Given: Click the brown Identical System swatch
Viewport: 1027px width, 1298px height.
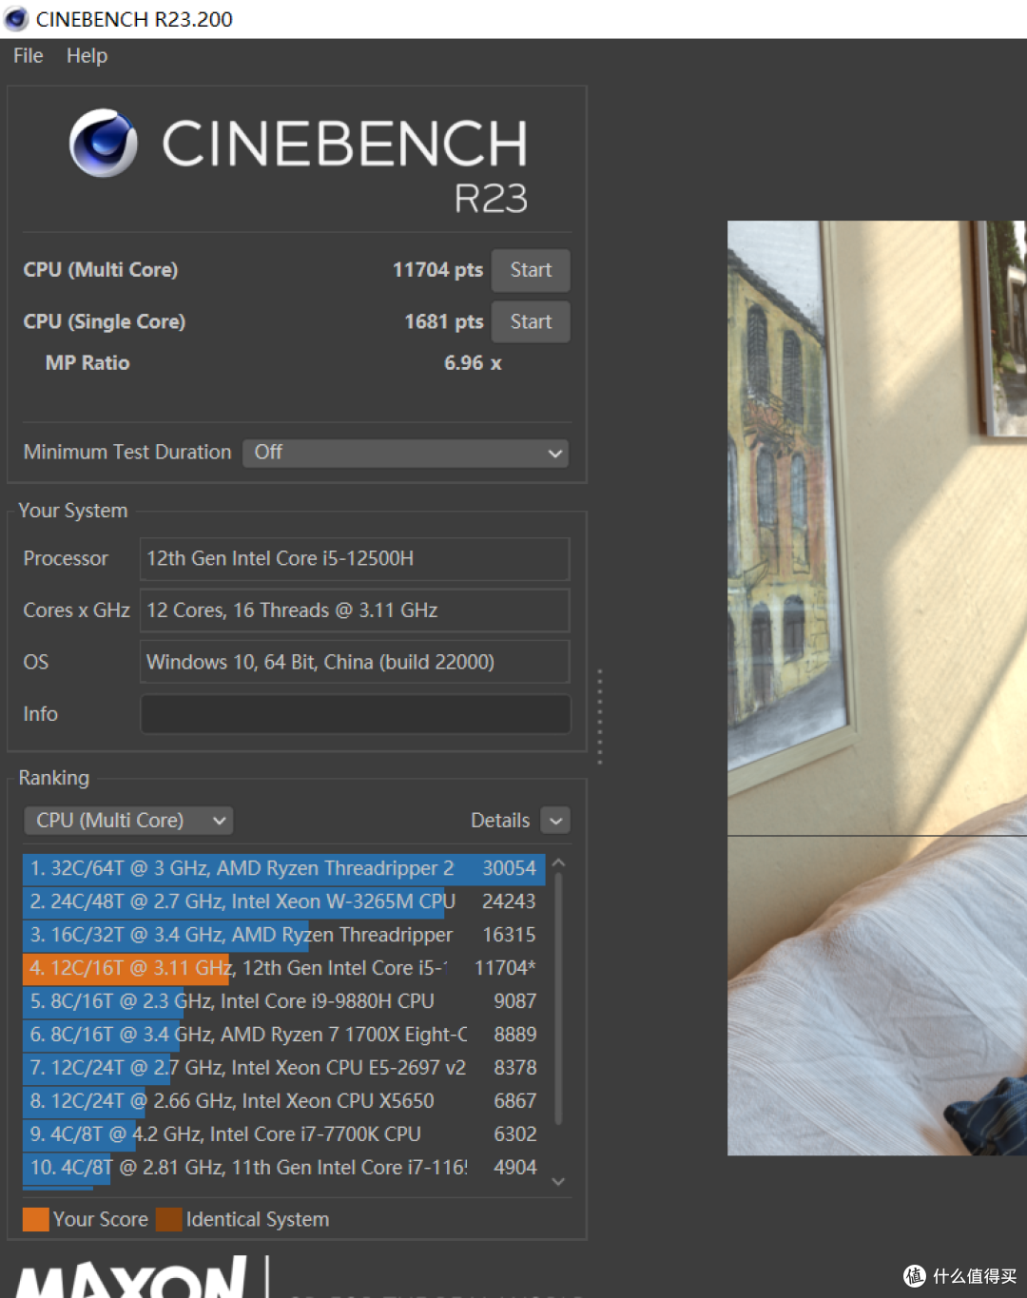Looking at the screenshot, I should 168,1219.
